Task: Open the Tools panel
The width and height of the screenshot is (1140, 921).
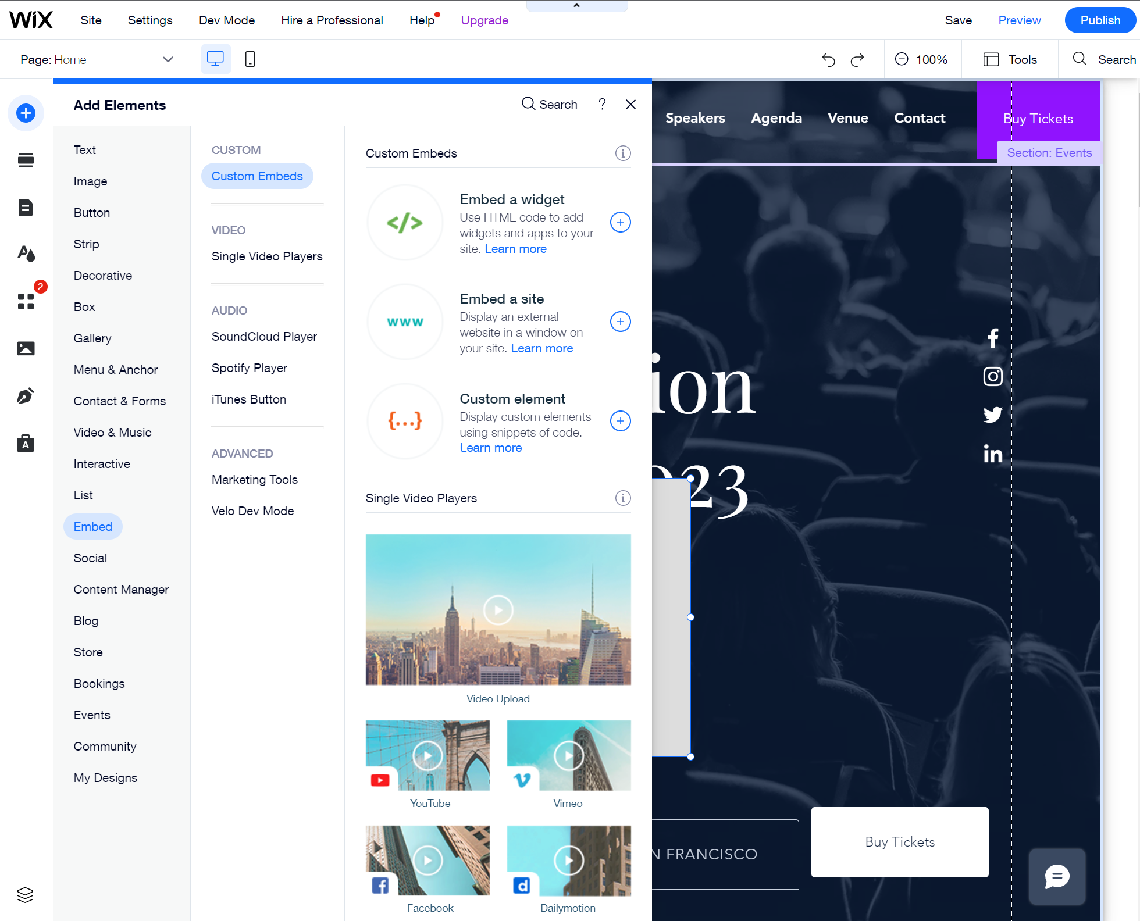Action: [x=1010, y=59]
